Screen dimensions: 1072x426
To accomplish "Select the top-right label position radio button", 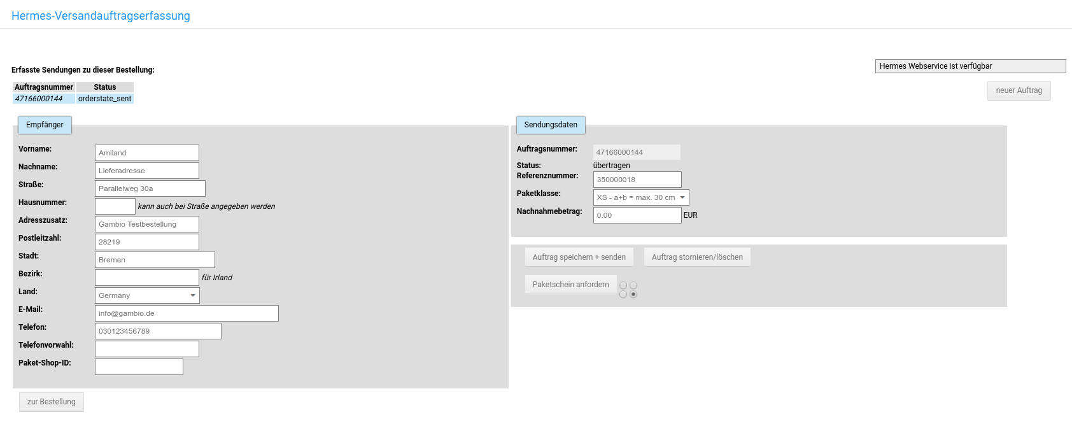I will [633, 285].
